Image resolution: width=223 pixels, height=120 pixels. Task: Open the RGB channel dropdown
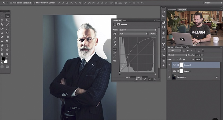click(133, 34)
